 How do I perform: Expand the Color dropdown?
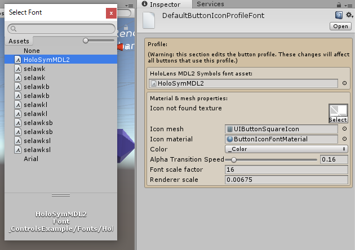pos(286,149)
